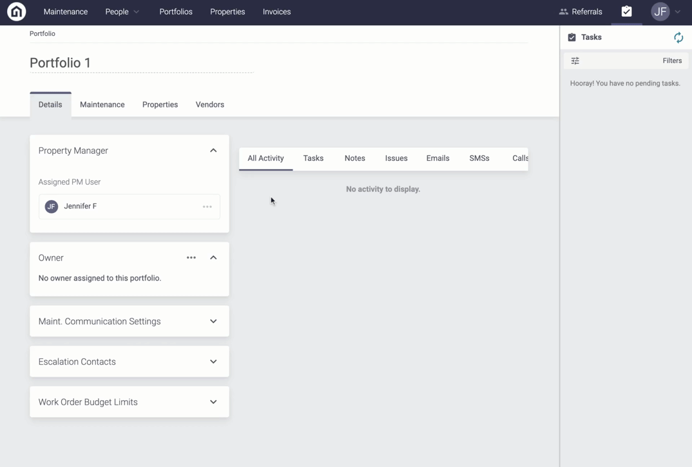Open the People dropdown menu

[122, 12]
